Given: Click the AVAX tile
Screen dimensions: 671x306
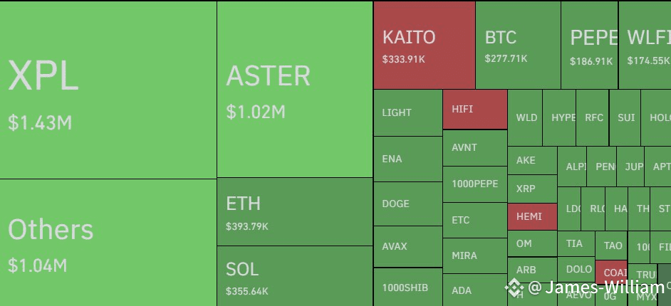Looking at the screenshot, I should 408,247.
